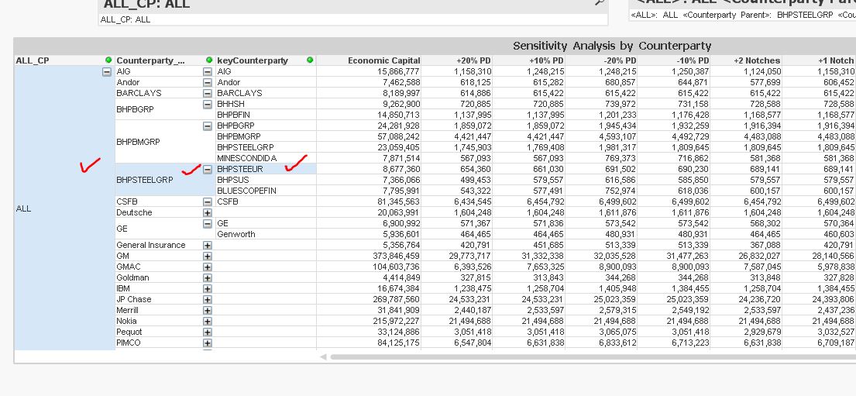
Task: Click the ALL_CP: ALL selection text box
Action: click(x=352, y=19)
